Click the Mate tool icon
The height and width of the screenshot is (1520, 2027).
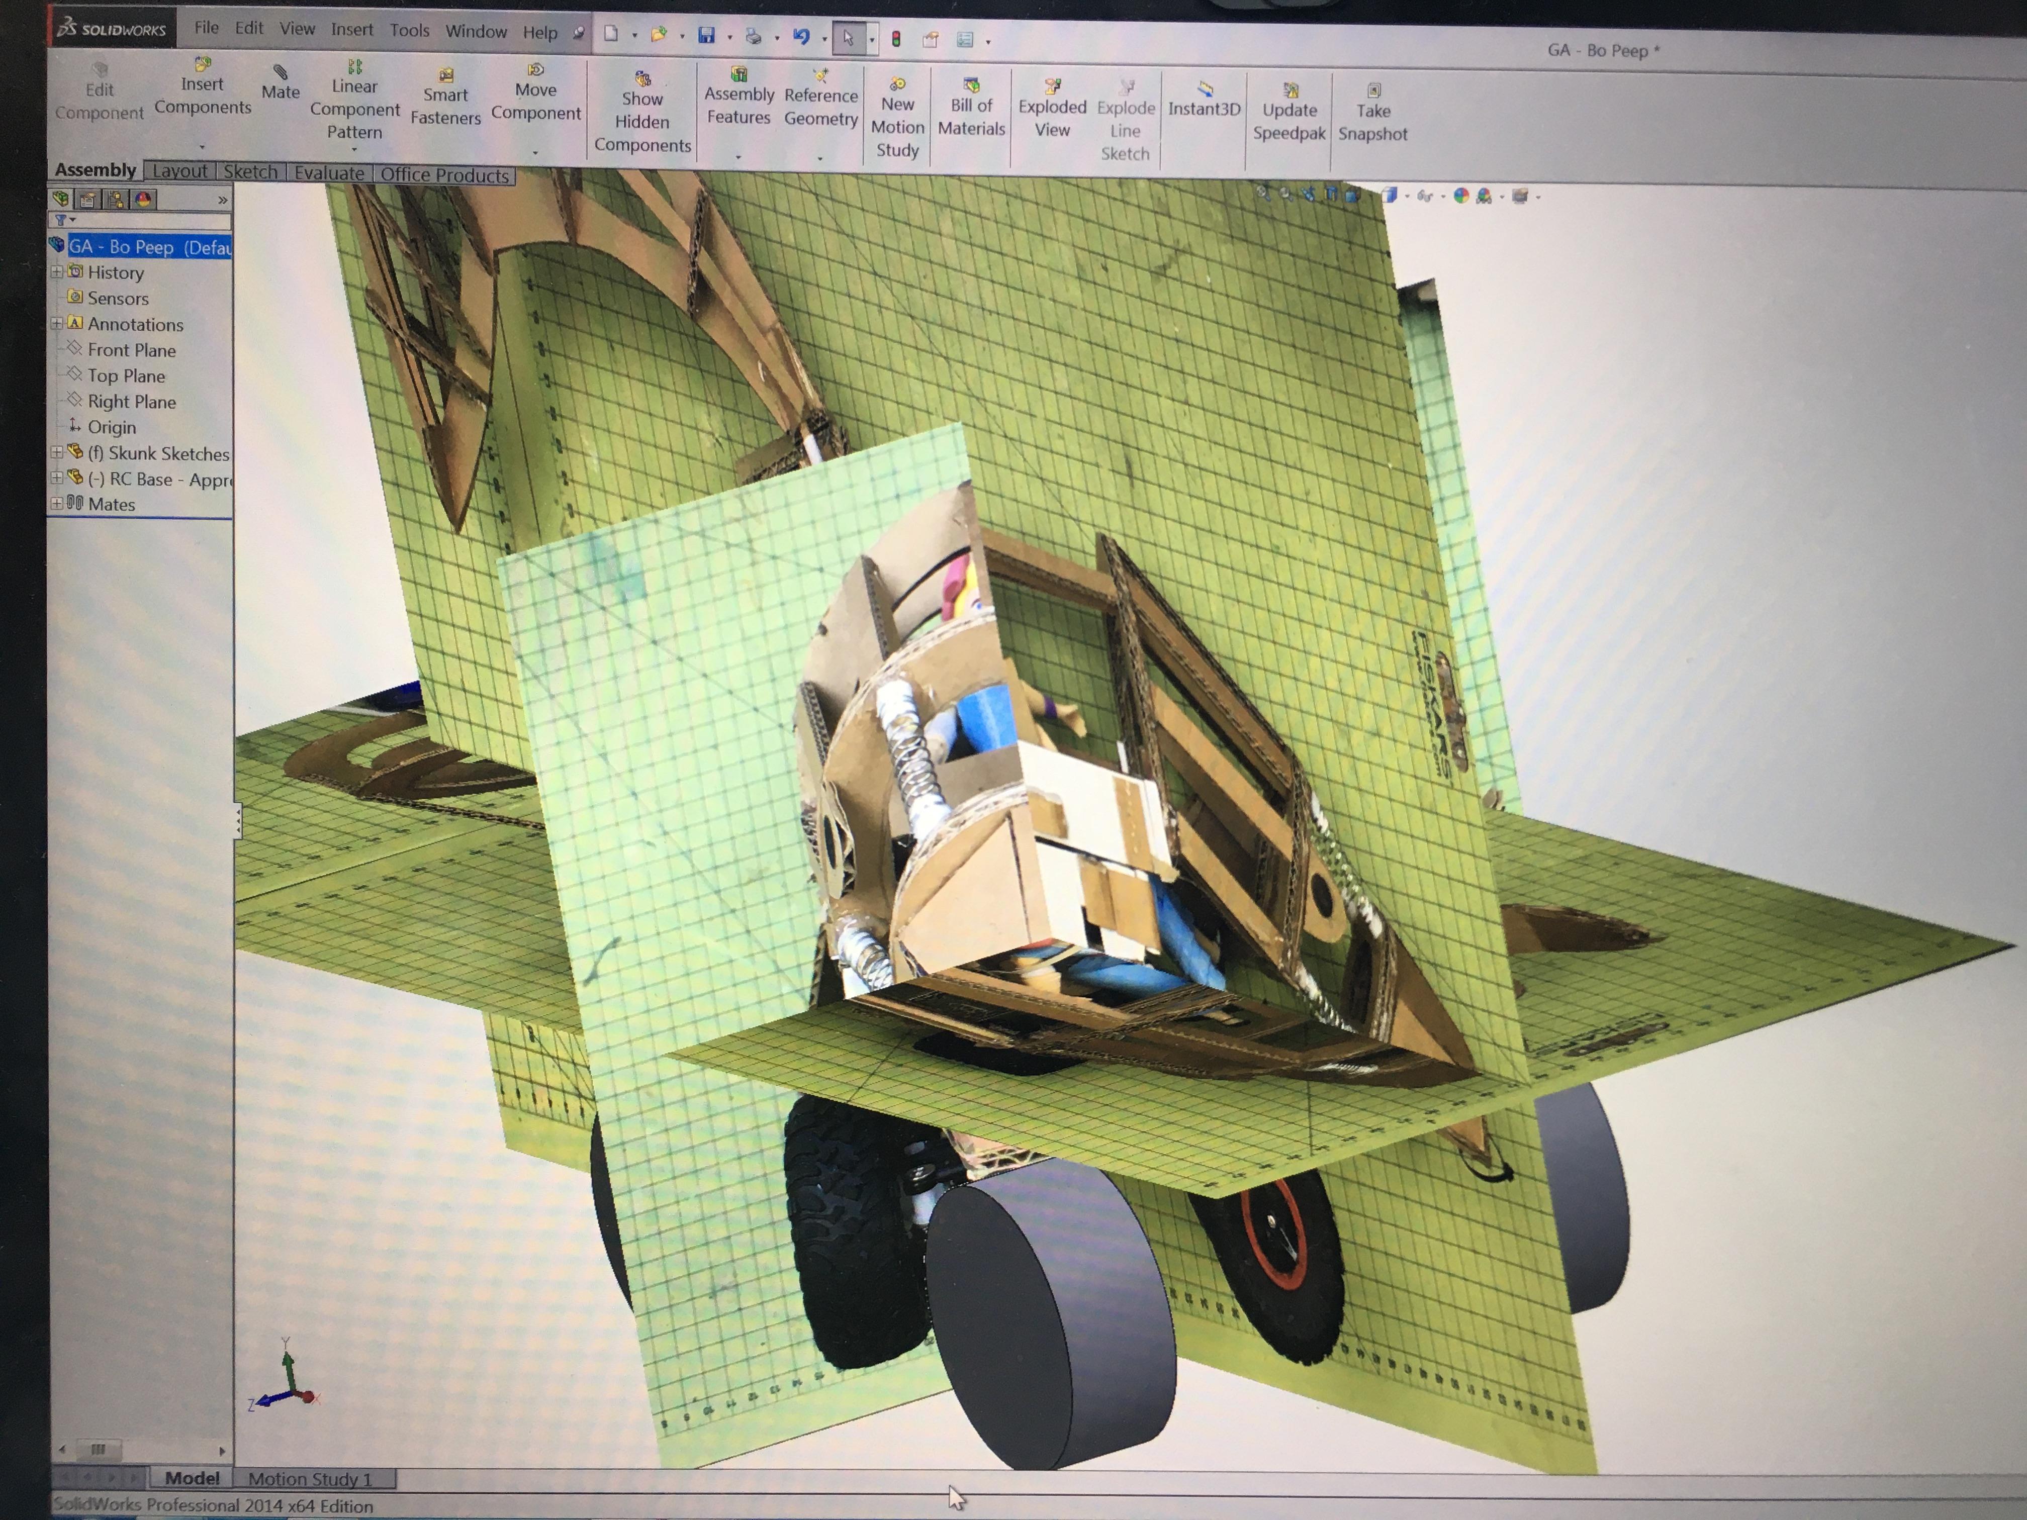[281, 72]
